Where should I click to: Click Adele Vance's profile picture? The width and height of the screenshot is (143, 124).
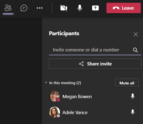coord(55,112)
